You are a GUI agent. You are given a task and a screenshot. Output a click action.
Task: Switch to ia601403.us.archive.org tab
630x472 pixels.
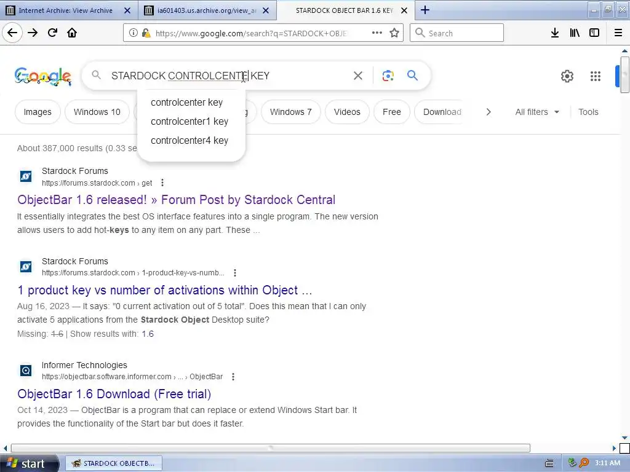click(x=206, y=10)
